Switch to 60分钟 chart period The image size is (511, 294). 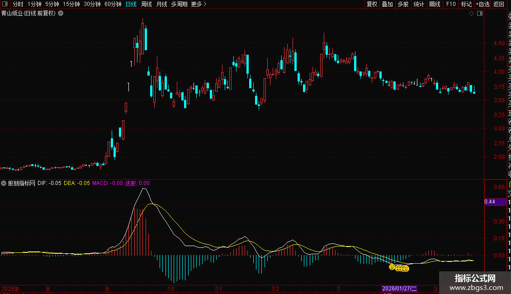point(113,5)
